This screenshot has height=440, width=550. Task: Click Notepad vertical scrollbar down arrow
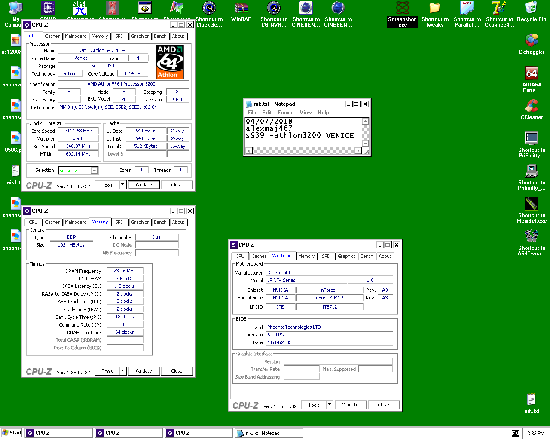(x=365, y=144)
